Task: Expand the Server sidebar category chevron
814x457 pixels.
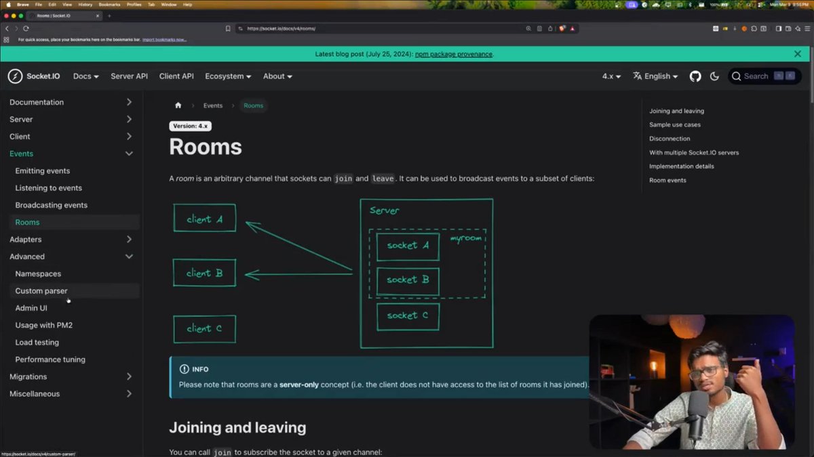Action: (x=129, y=119)
